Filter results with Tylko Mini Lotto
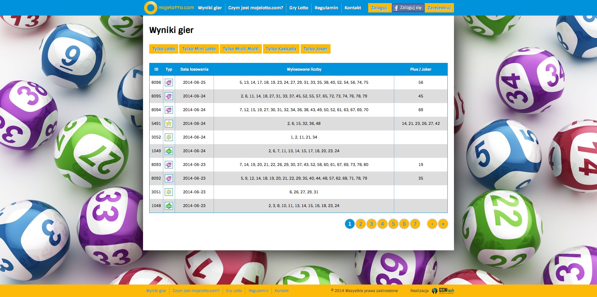Image resolution: width=597 pixels, height=297 pixels. point(199,49)
